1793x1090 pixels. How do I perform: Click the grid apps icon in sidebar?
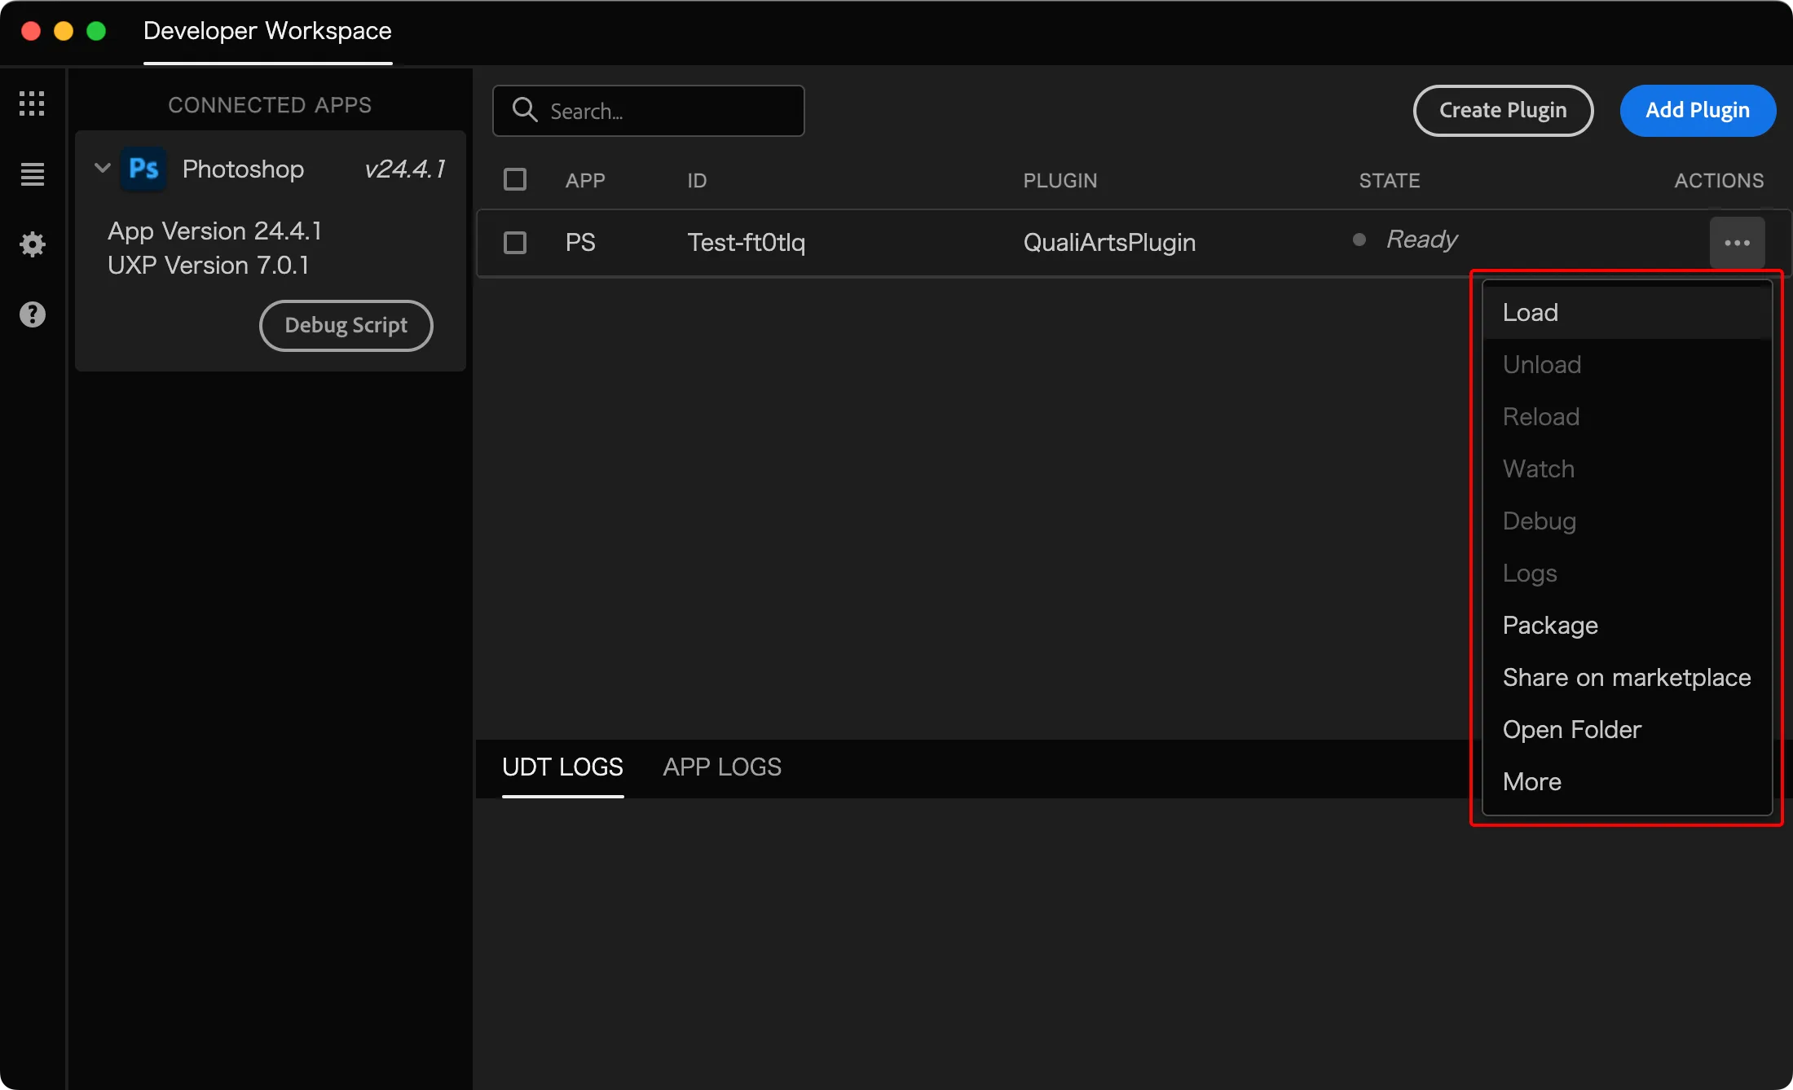coord(32,103)
